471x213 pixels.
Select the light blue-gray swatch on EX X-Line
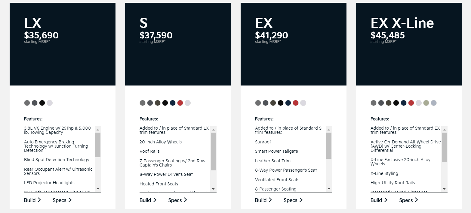[x=434, y=103]
